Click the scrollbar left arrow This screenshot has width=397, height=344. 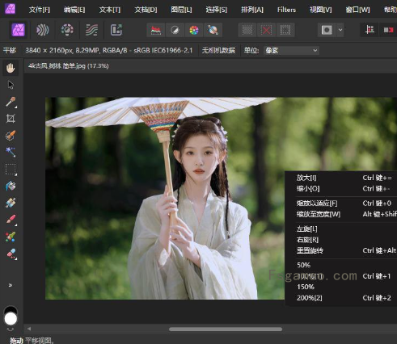[29, 329]
